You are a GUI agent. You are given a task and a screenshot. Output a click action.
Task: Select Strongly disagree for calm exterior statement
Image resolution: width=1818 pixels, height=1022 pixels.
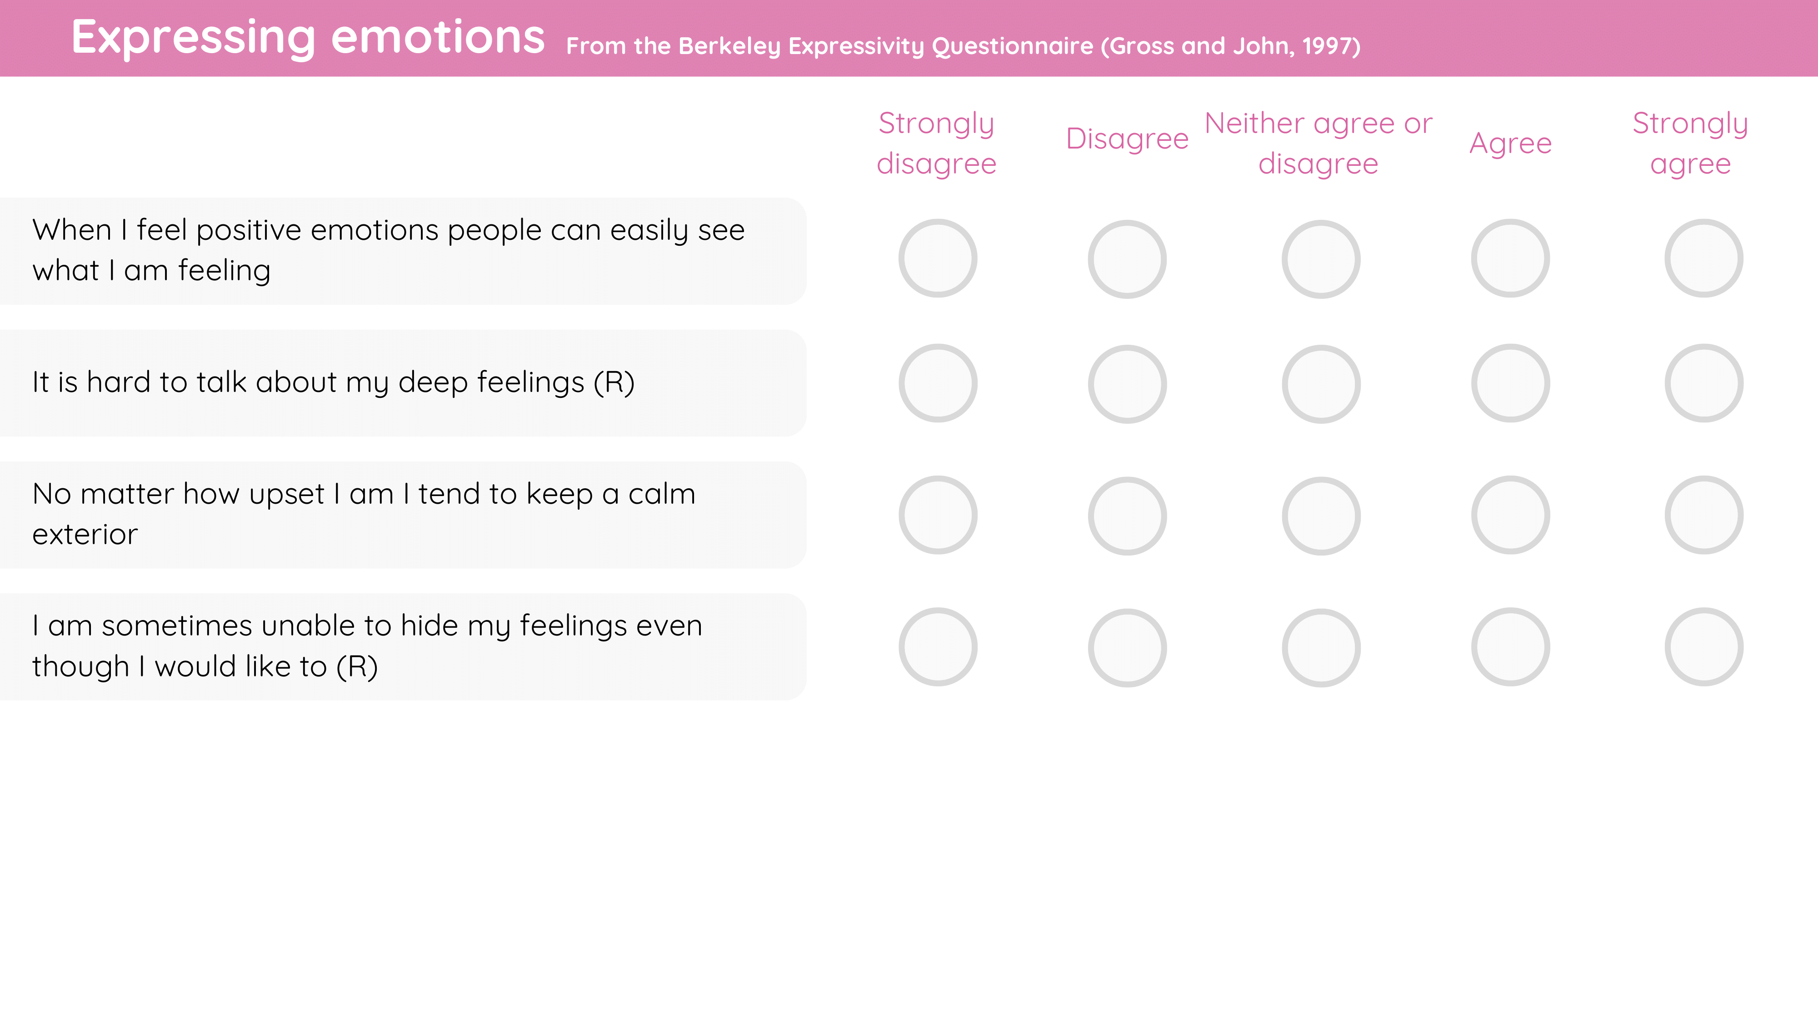coord(938,515)
